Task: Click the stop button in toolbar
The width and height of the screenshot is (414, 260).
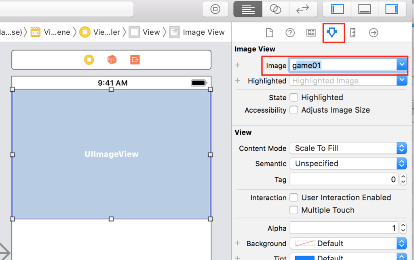Action: pos(215,9)
